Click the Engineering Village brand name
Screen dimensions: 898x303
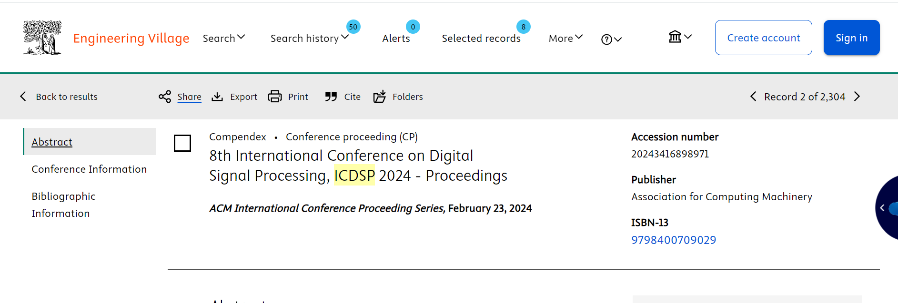tap(131, 38)
